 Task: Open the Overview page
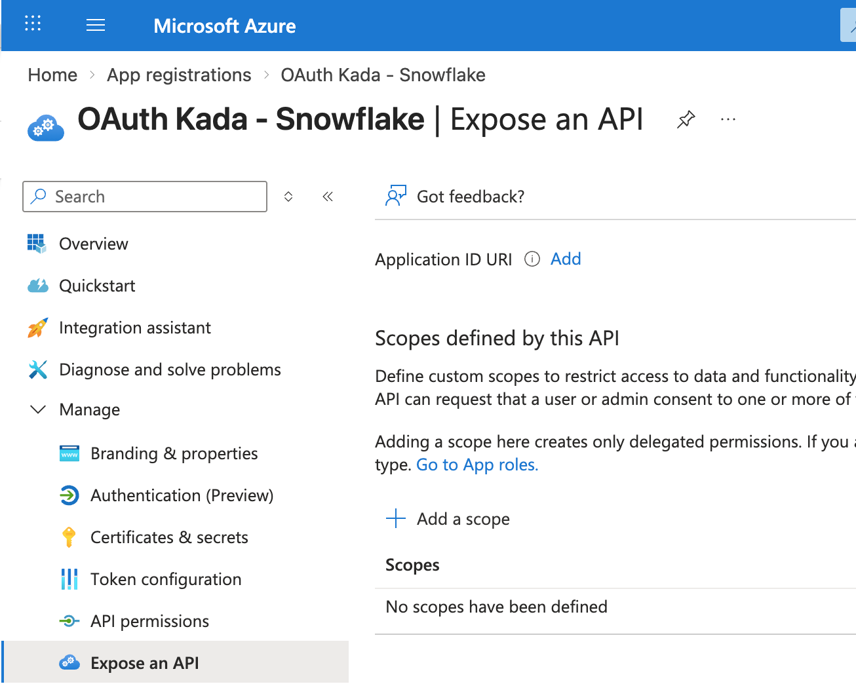click(93, 244)
